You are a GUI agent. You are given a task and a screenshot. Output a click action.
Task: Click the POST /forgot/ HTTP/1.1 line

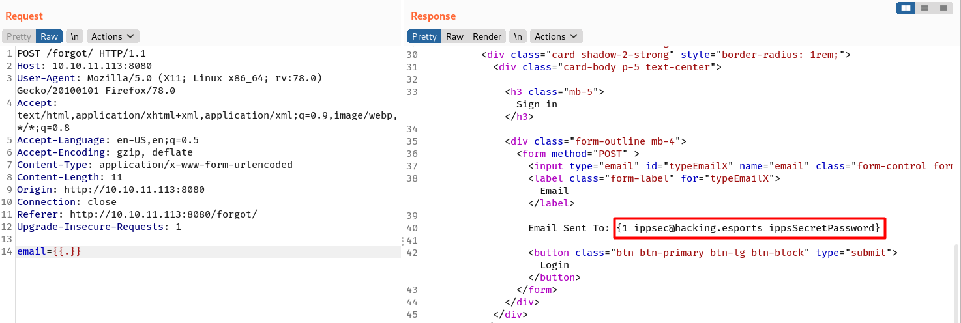point(81,53)
